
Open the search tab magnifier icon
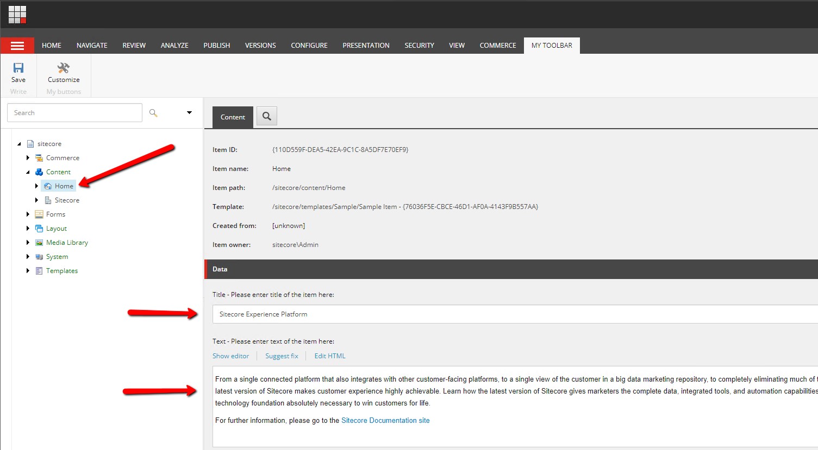pyautogui.click(x=267, y=116)
